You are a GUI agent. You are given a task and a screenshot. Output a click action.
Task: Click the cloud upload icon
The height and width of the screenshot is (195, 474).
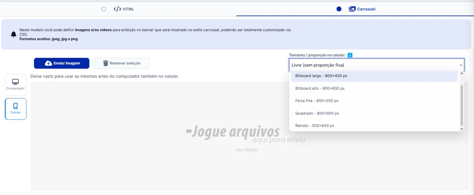pos(48,63)
